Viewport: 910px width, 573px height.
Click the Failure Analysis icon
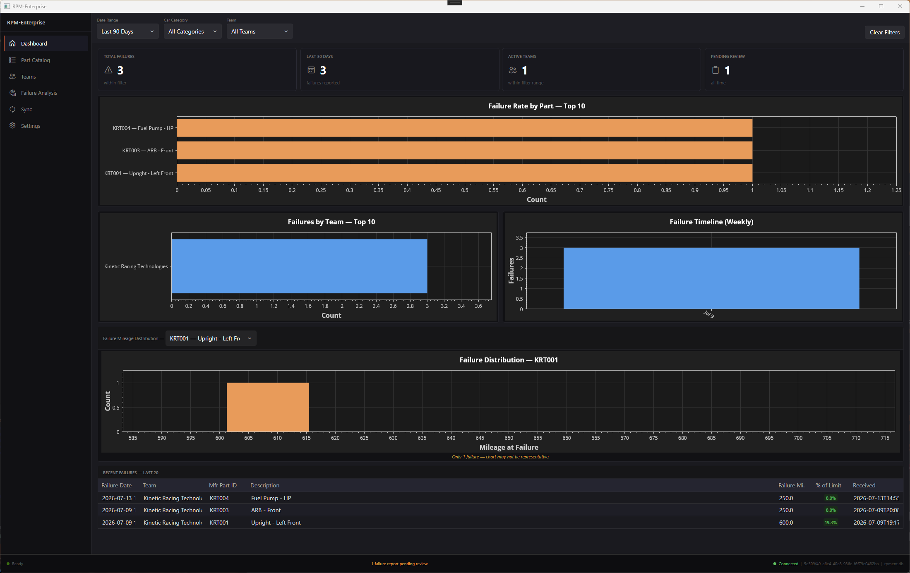(12, 93)
